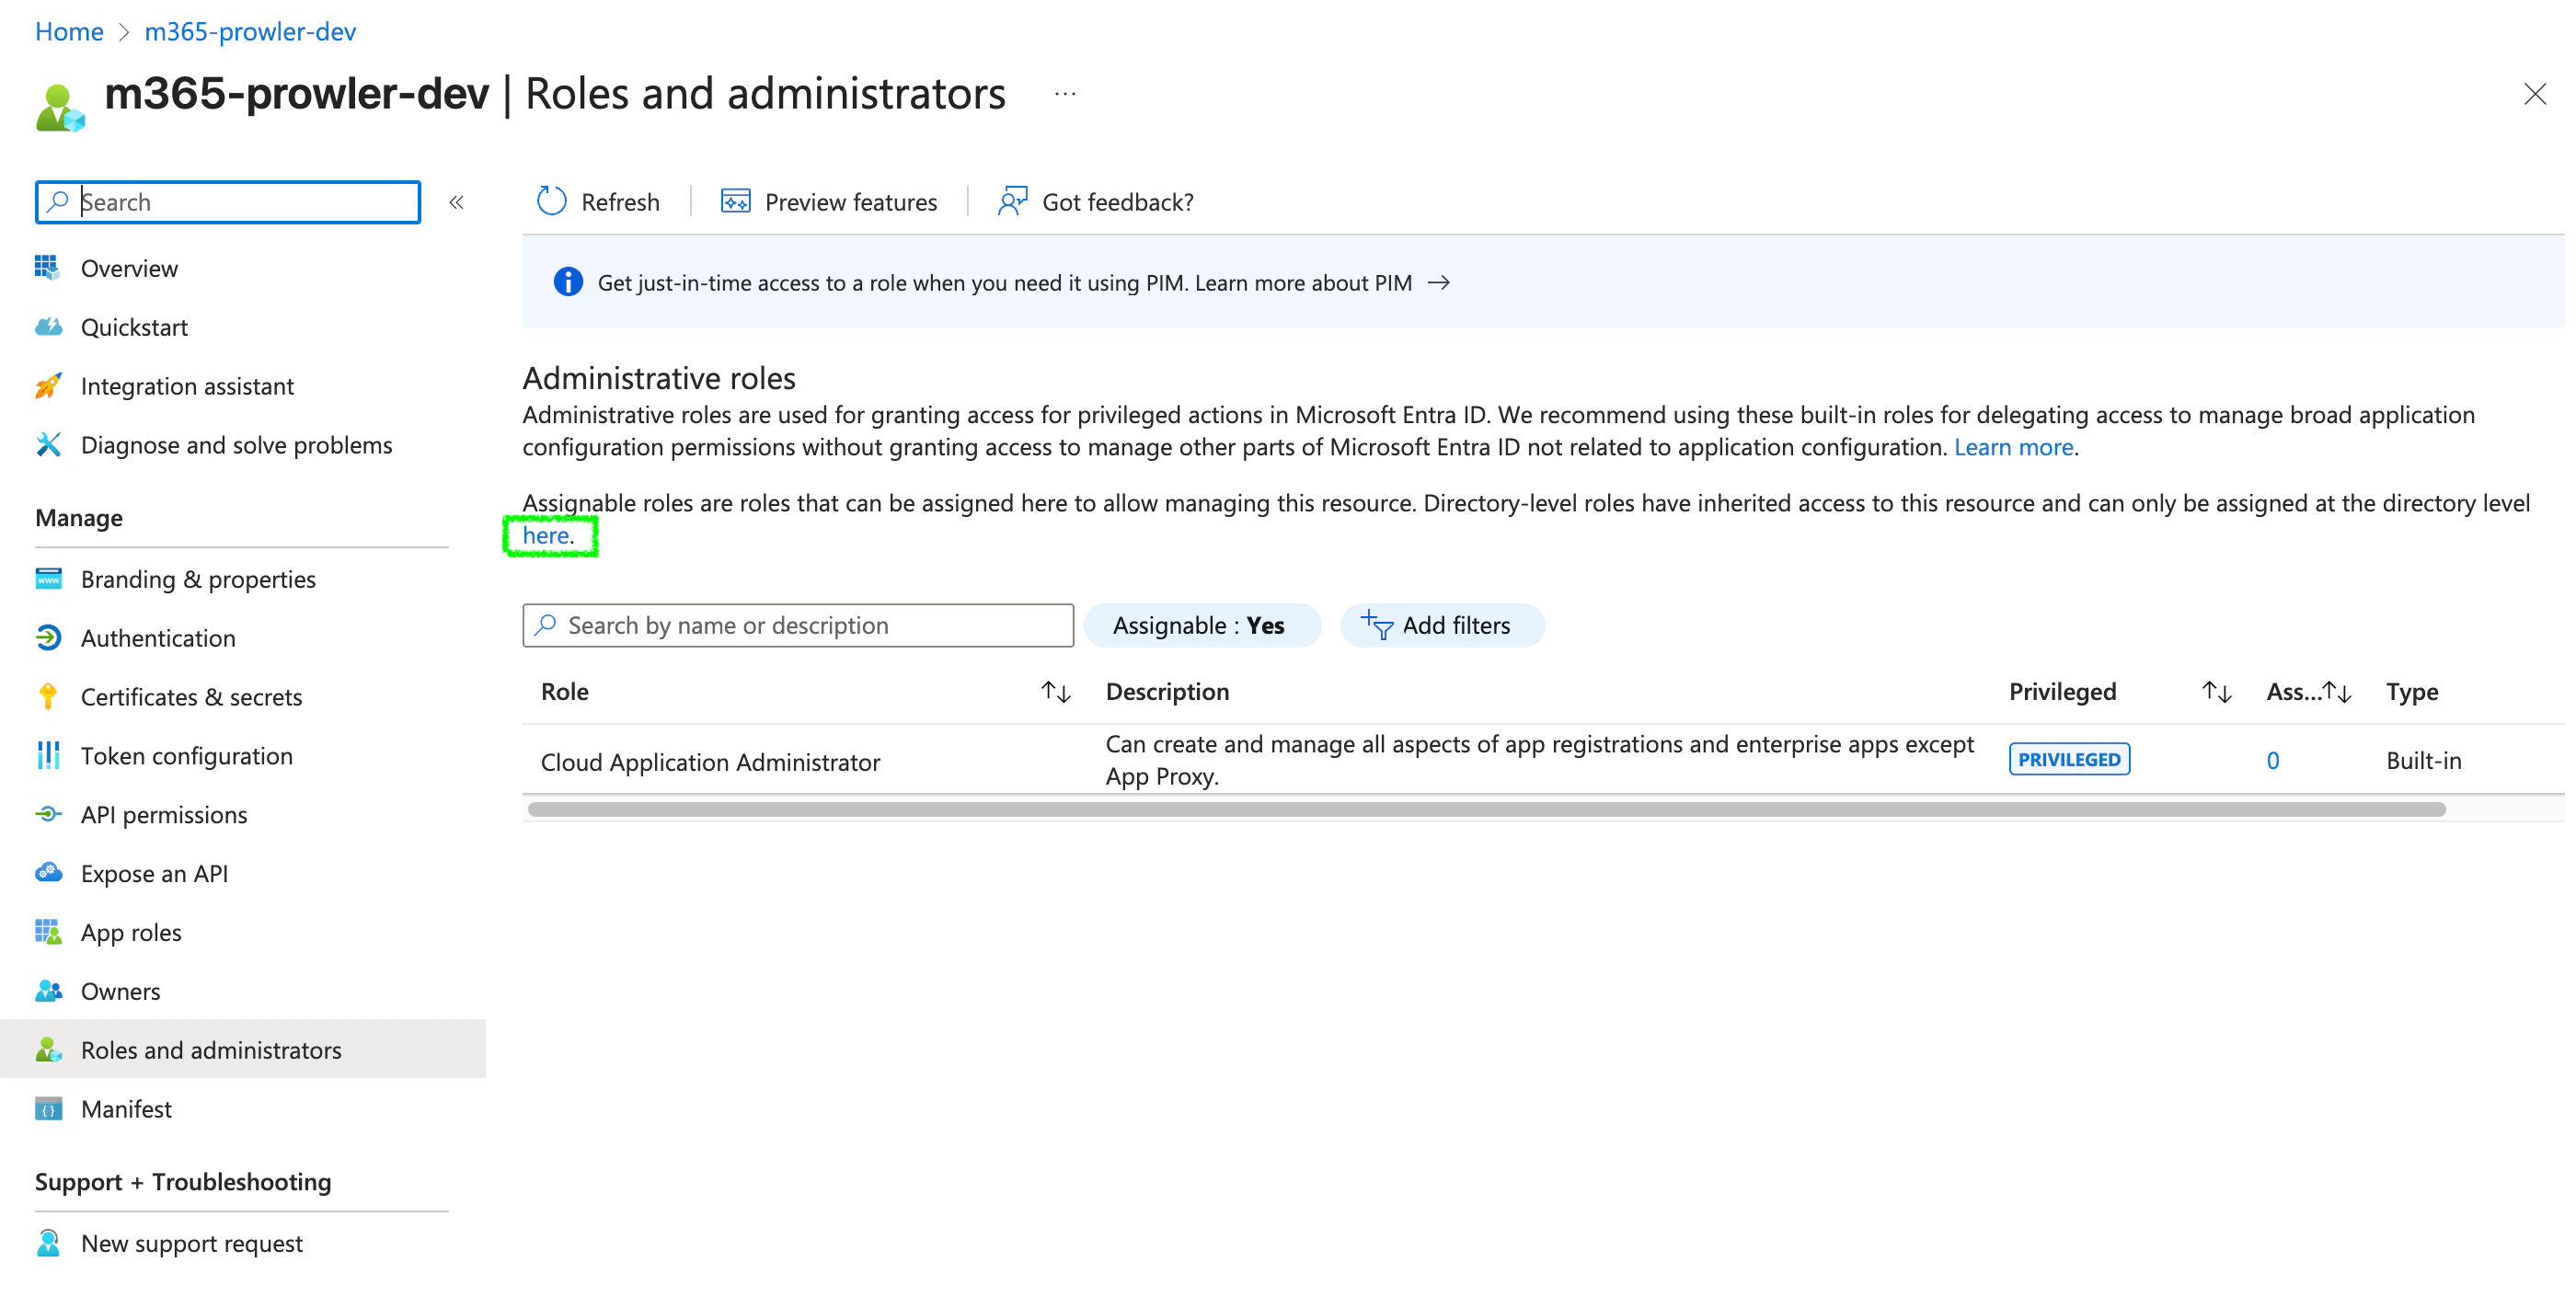Screen dimensions: 2576x1308
Task: Open assignments via the 0 link
Action: (2273, 760)
